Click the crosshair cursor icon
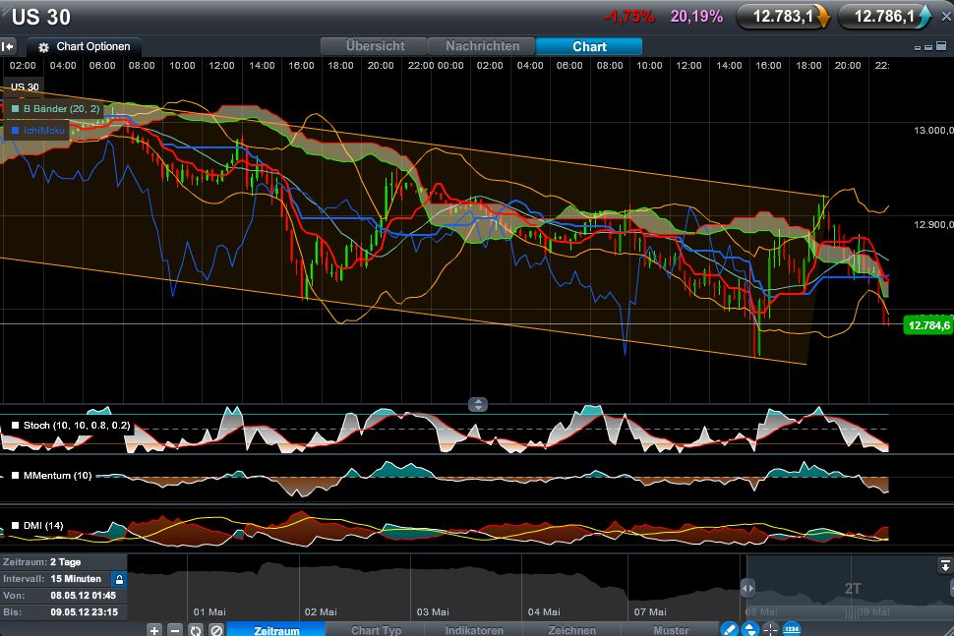 pos(770,629)
